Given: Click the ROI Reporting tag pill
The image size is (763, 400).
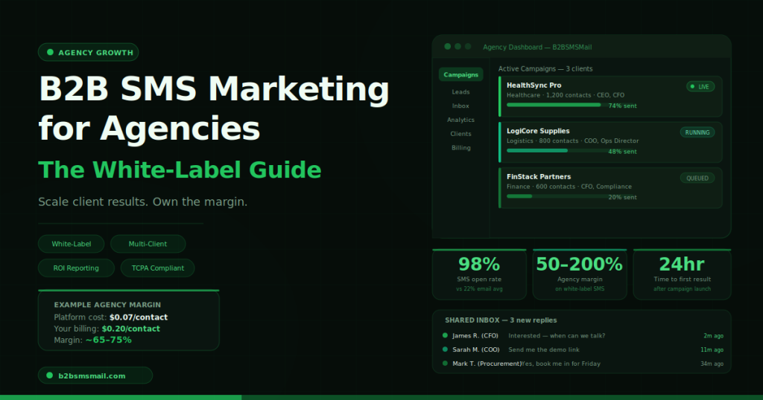Looking at the screenshot, I should 76,268.
